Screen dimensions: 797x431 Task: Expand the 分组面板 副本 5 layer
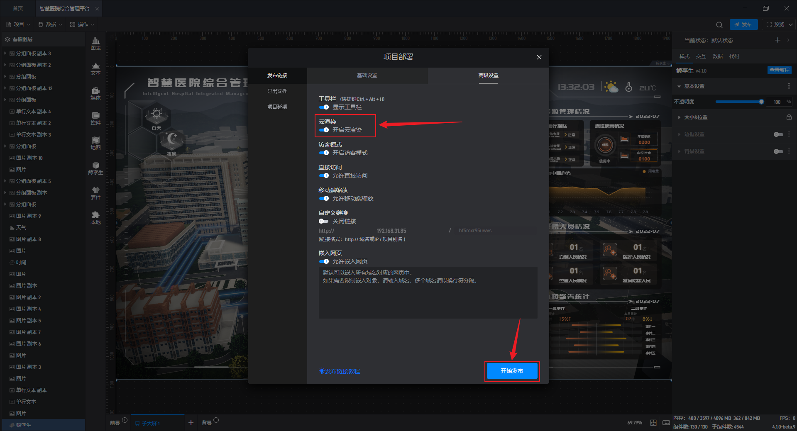pyautogui.click(x=5, y=181)
